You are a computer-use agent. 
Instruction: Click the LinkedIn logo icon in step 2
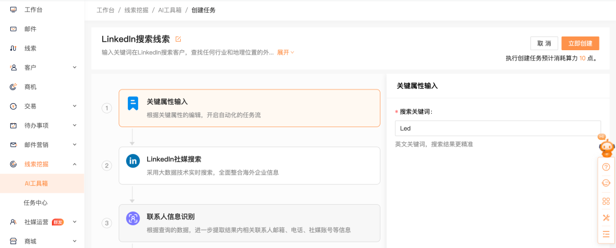(133, 161)
